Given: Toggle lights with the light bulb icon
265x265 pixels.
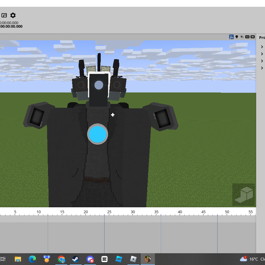Looking at the screenshot, I should [237, 37].
